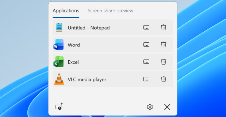Open the more options button for Notepad

(146, 27)
